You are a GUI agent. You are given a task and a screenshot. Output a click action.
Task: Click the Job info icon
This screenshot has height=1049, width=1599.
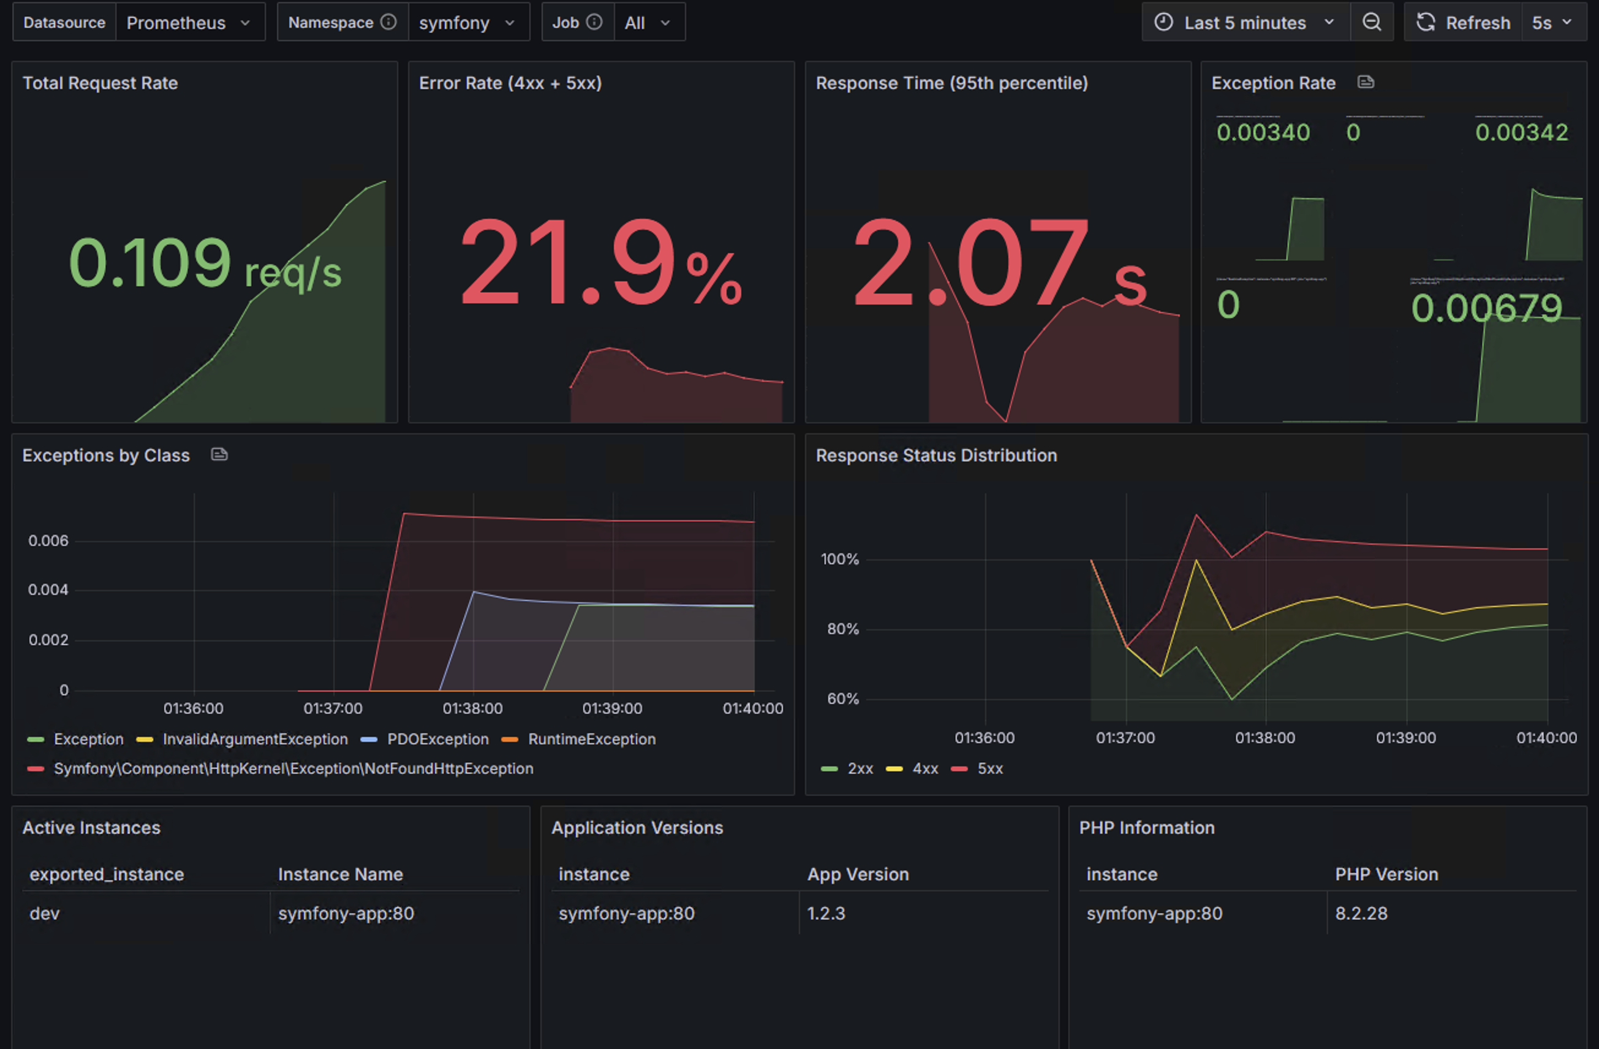[x=594, y=22]
